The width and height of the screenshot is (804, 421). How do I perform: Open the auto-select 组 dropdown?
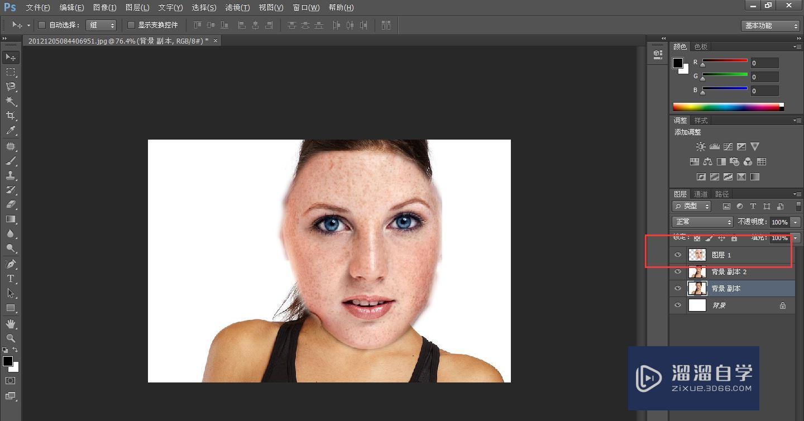tap(101, 25)
